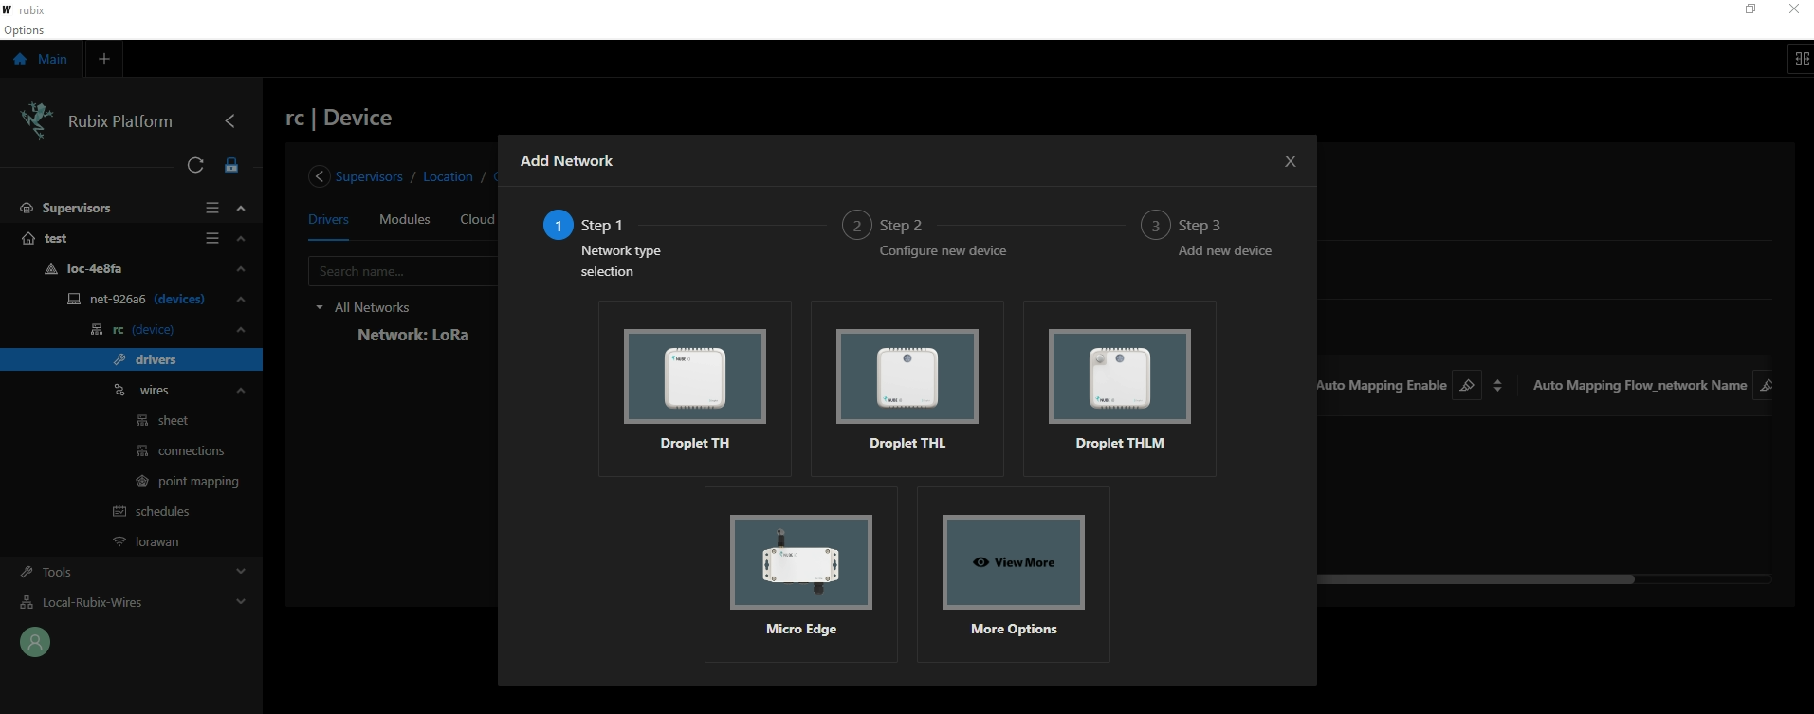Click Auto Mapping Enable filter icon
This screenshot has height=714, width=1814.
pyautogui.click(x=1467, y=385)
